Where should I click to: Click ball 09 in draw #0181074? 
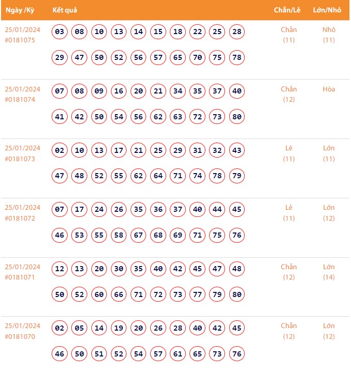pyautogui.click(x=99, y=91)
